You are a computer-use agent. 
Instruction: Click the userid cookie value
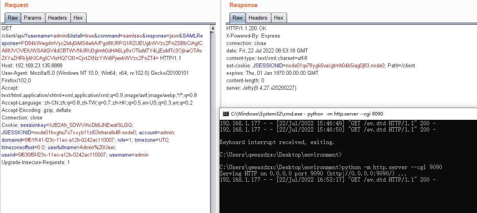(x=61, y=155)
